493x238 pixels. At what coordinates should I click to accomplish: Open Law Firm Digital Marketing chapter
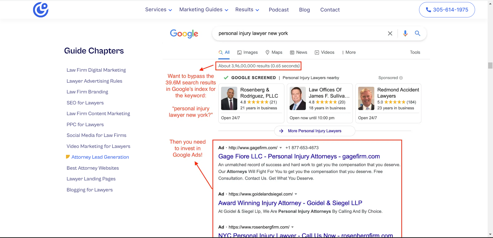[96, 70]
